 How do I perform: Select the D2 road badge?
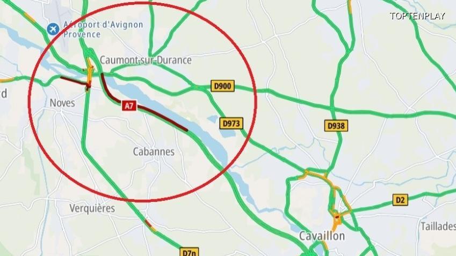click(x=400, y=200)
